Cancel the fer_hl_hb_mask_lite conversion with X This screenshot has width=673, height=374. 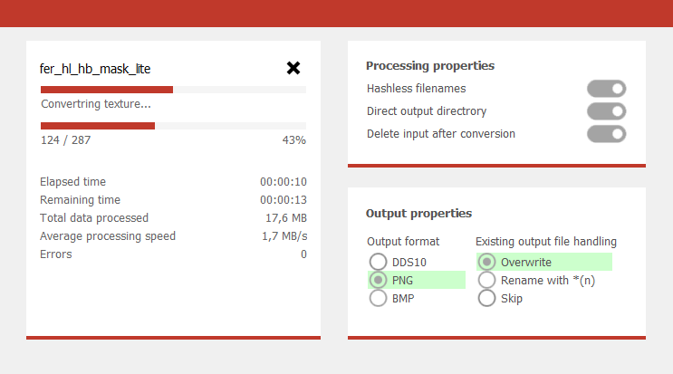[293, 68]
